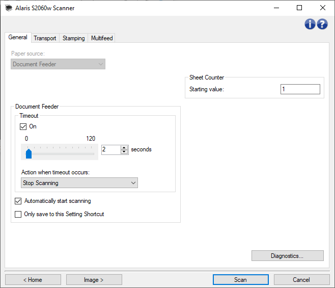Switch to the General tab
Viewport: 335px width, 288px height.
pos(18,37)
